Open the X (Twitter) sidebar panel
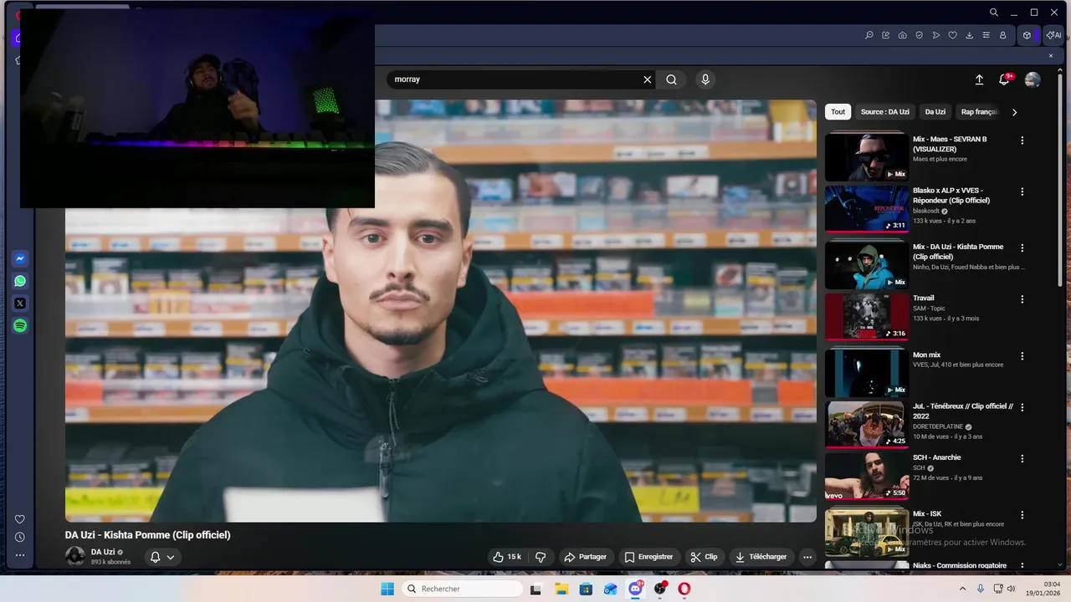Image resolution: width=1071 pixels, height=602 pixels. 20,304
